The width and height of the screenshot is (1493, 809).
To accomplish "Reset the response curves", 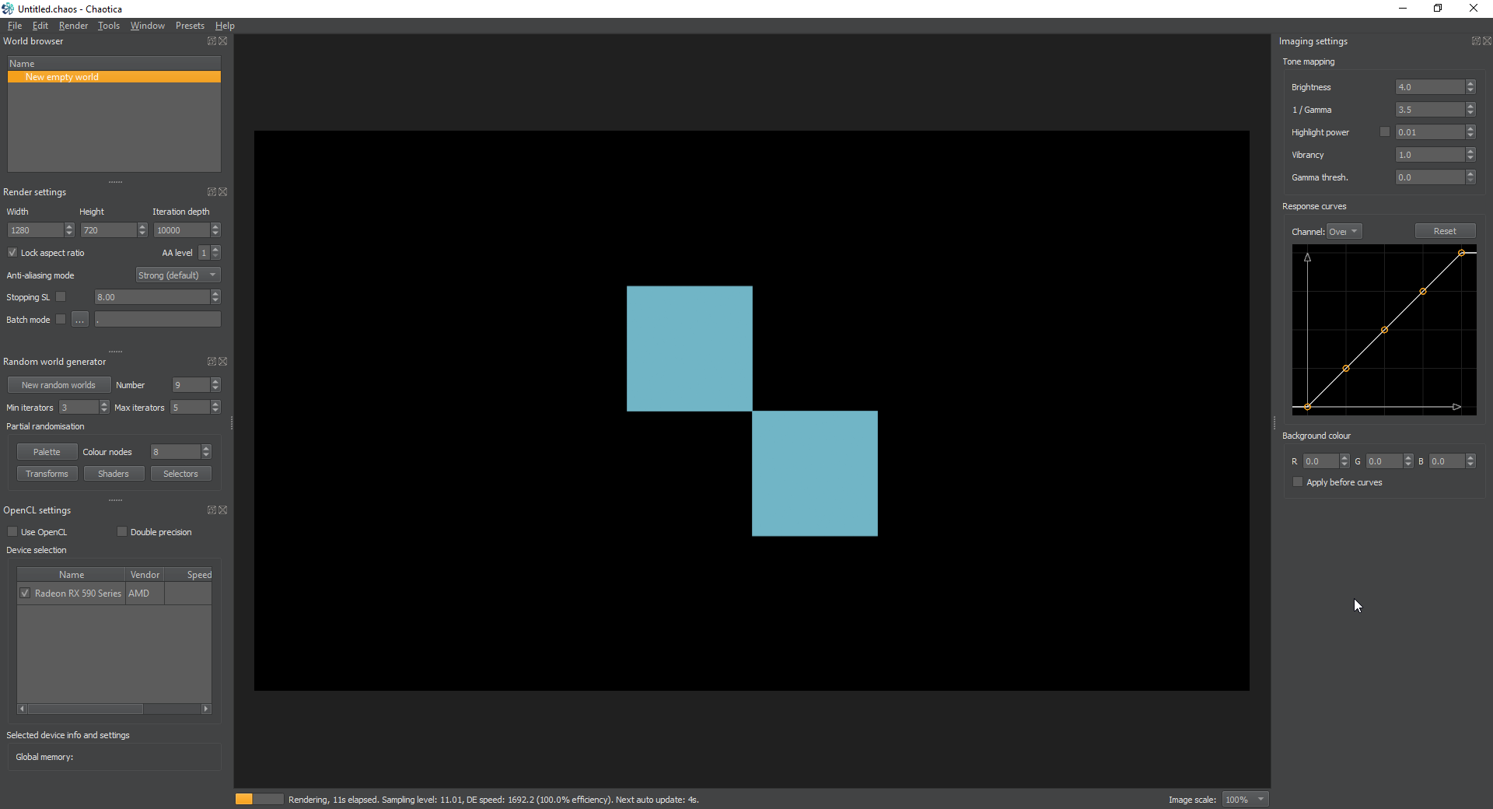I will pos(1445,231).
